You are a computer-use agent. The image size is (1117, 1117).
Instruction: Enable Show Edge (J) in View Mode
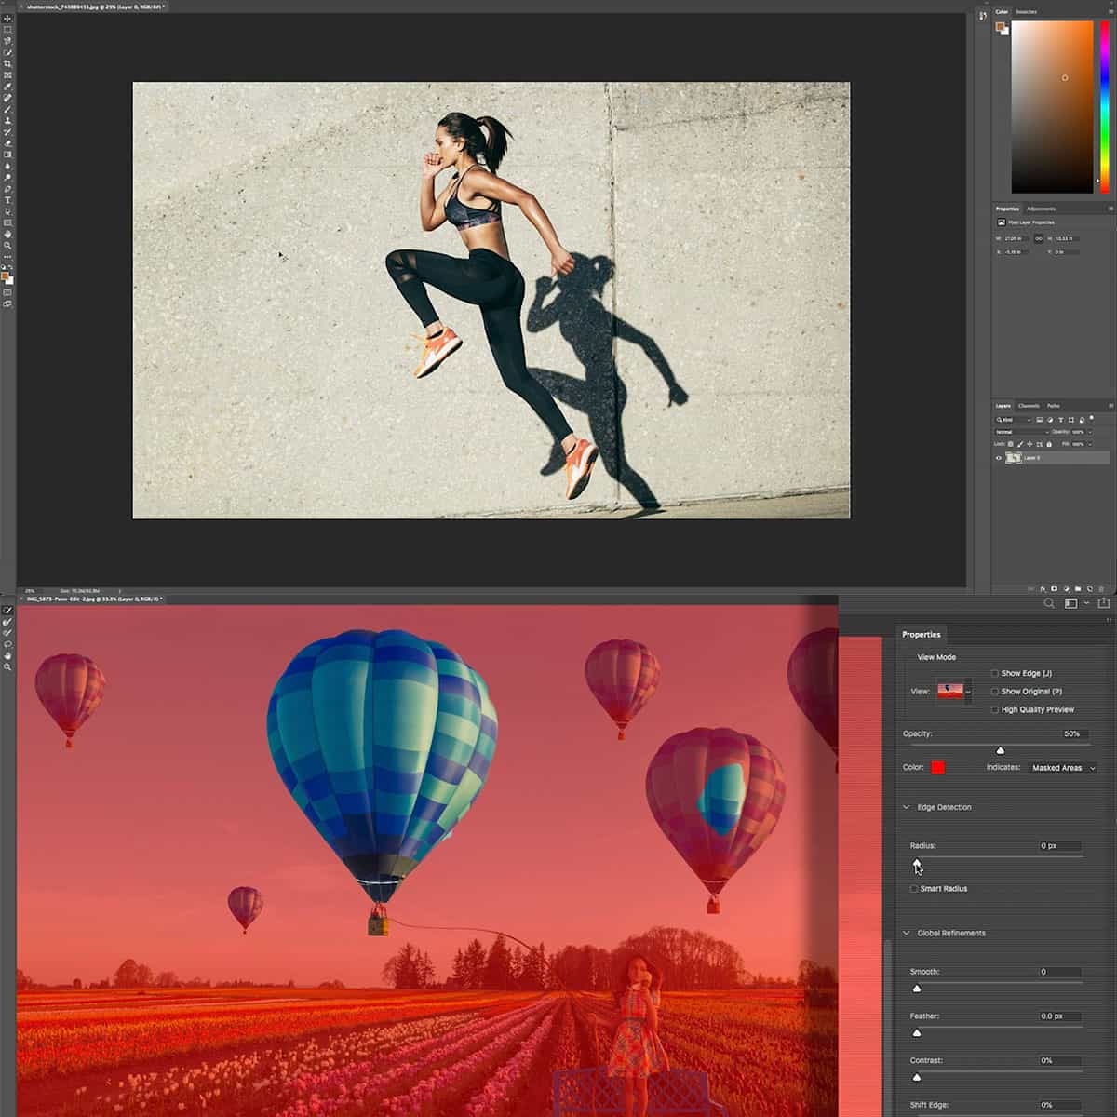[995, 673]
